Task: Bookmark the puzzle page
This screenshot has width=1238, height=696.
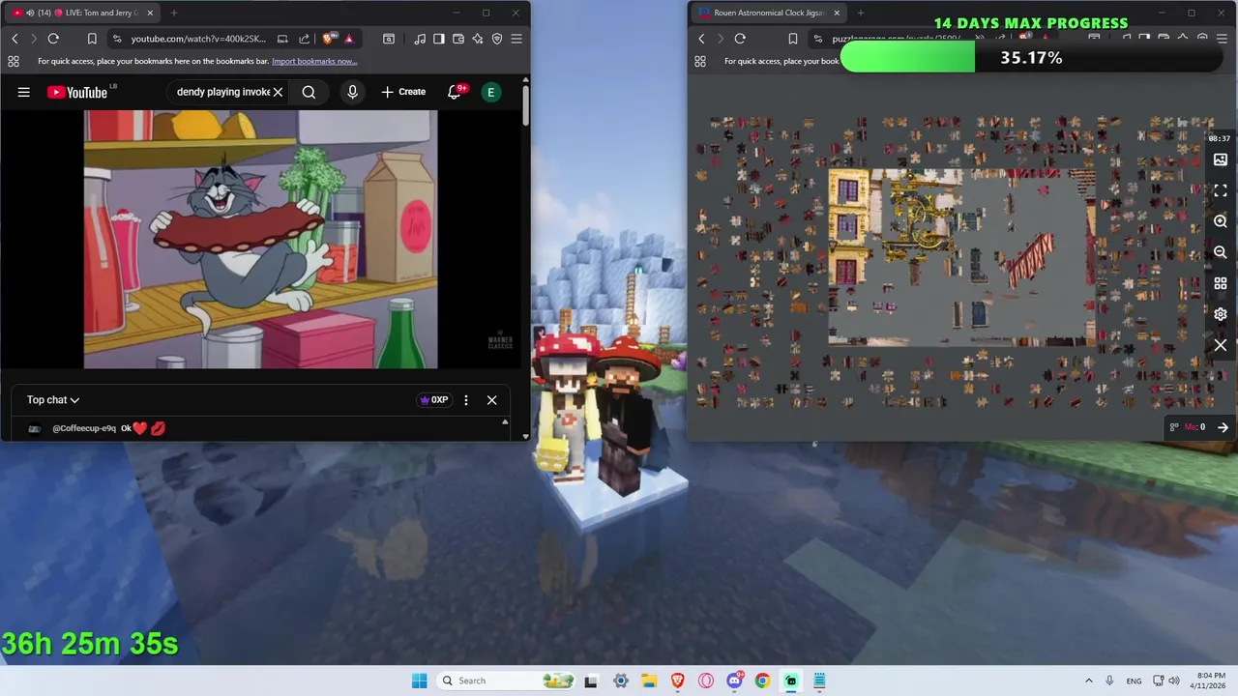Action: [x=793, y=39]
